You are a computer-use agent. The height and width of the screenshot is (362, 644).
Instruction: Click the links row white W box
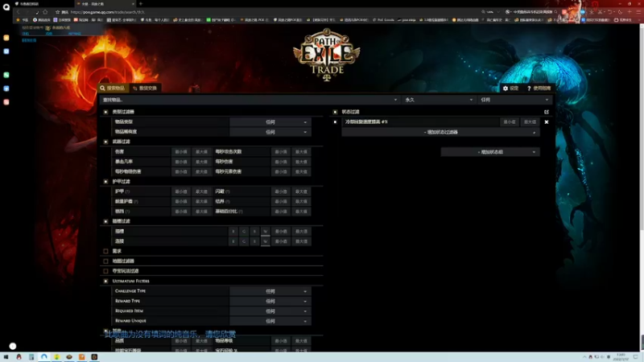point(266,241)
